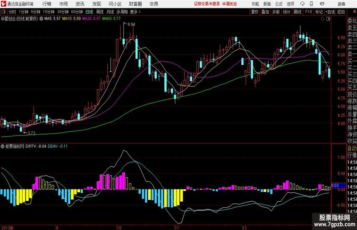
Task: Click the DIFFV: -0.04 value
Action: point(36,146)
